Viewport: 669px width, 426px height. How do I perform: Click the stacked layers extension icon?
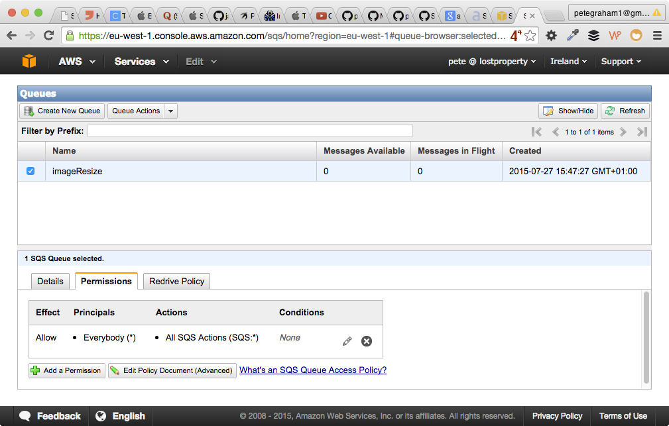click(593, 35)
